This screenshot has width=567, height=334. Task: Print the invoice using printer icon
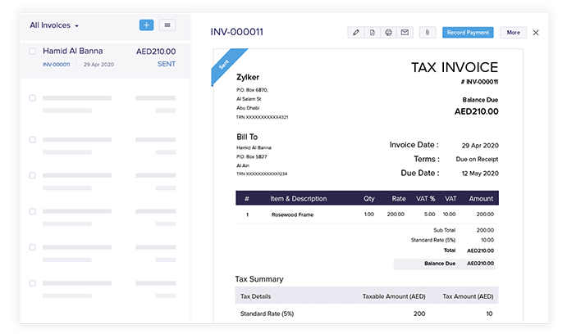click(x=388, y=33)
